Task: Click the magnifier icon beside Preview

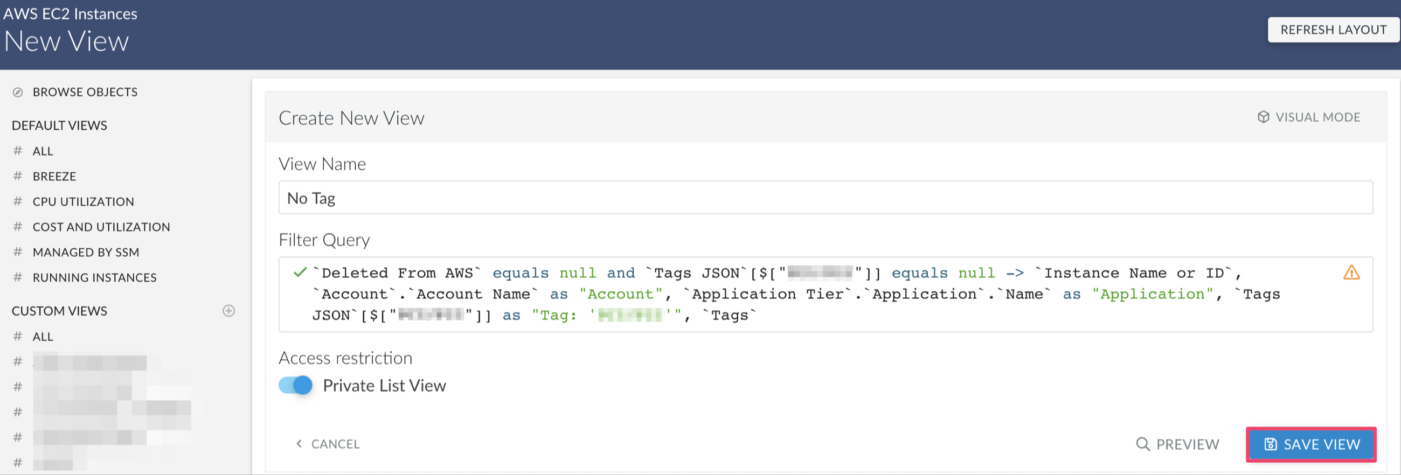Action: (x=1143, y=444)
